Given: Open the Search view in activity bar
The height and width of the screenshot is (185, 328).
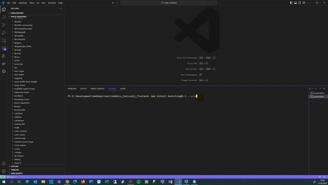Looking at the screenshot, I should pyautogui.click(x=4, y=17).
